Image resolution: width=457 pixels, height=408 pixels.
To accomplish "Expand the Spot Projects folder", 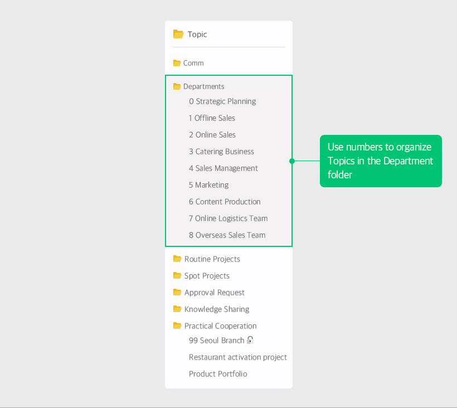I will click(207, 276).
